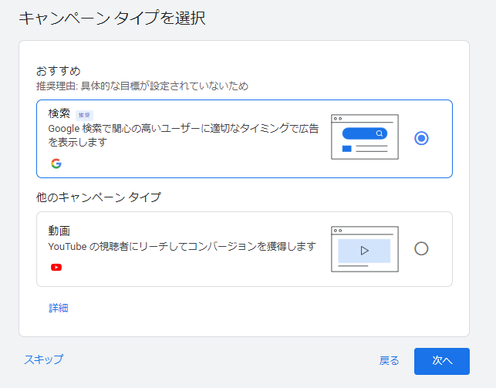Click the スキップ link
496x388 pixels.
pyautogui.click(x=43, y=359)
